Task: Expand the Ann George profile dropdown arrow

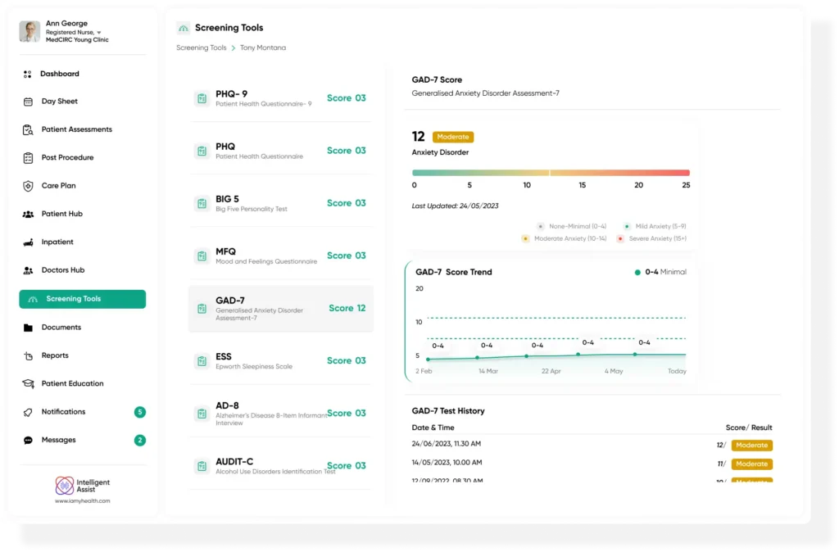Action: click(x=99, y=33)
